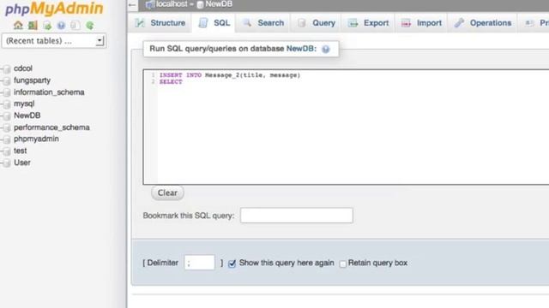This screenshot has width=549, height=308.
Task: Click NewDB link in query heading
Action: point(299,49)
